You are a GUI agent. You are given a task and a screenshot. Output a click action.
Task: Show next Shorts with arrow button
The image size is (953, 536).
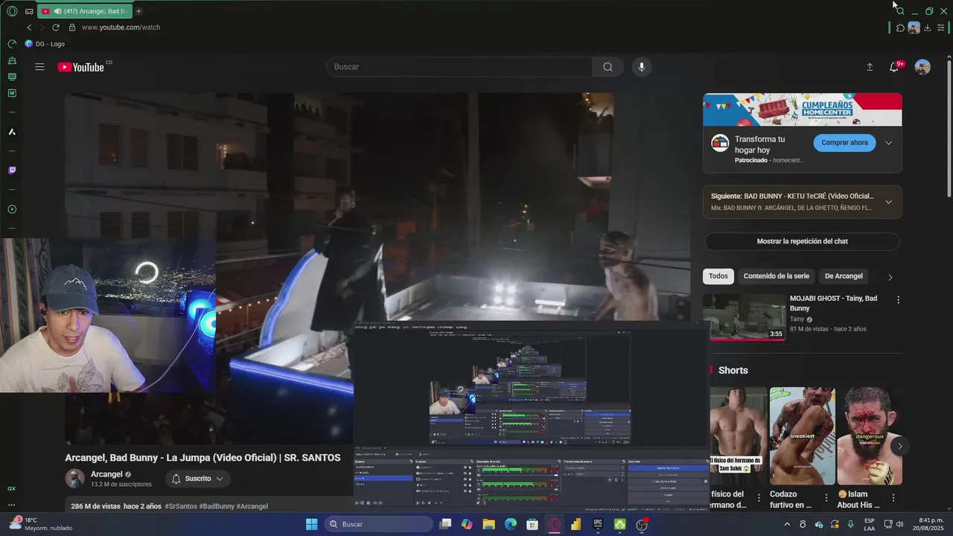[899, 447]
